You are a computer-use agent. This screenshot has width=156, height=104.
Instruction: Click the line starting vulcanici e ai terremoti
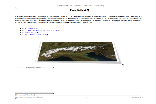52,23
